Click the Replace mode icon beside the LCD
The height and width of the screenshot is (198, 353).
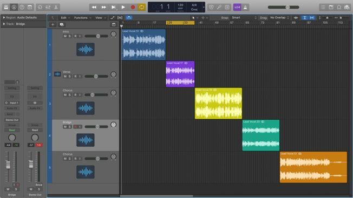point(211,7)
